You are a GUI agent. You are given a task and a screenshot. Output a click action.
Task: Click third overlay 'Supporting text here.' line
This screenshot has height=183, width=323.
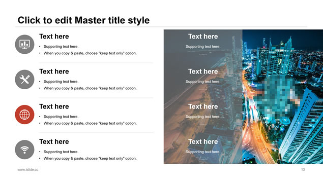pos(203,117)
